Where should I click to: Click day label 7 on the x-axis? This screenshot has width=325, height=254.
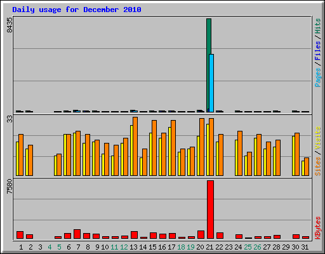click(78, 247)
